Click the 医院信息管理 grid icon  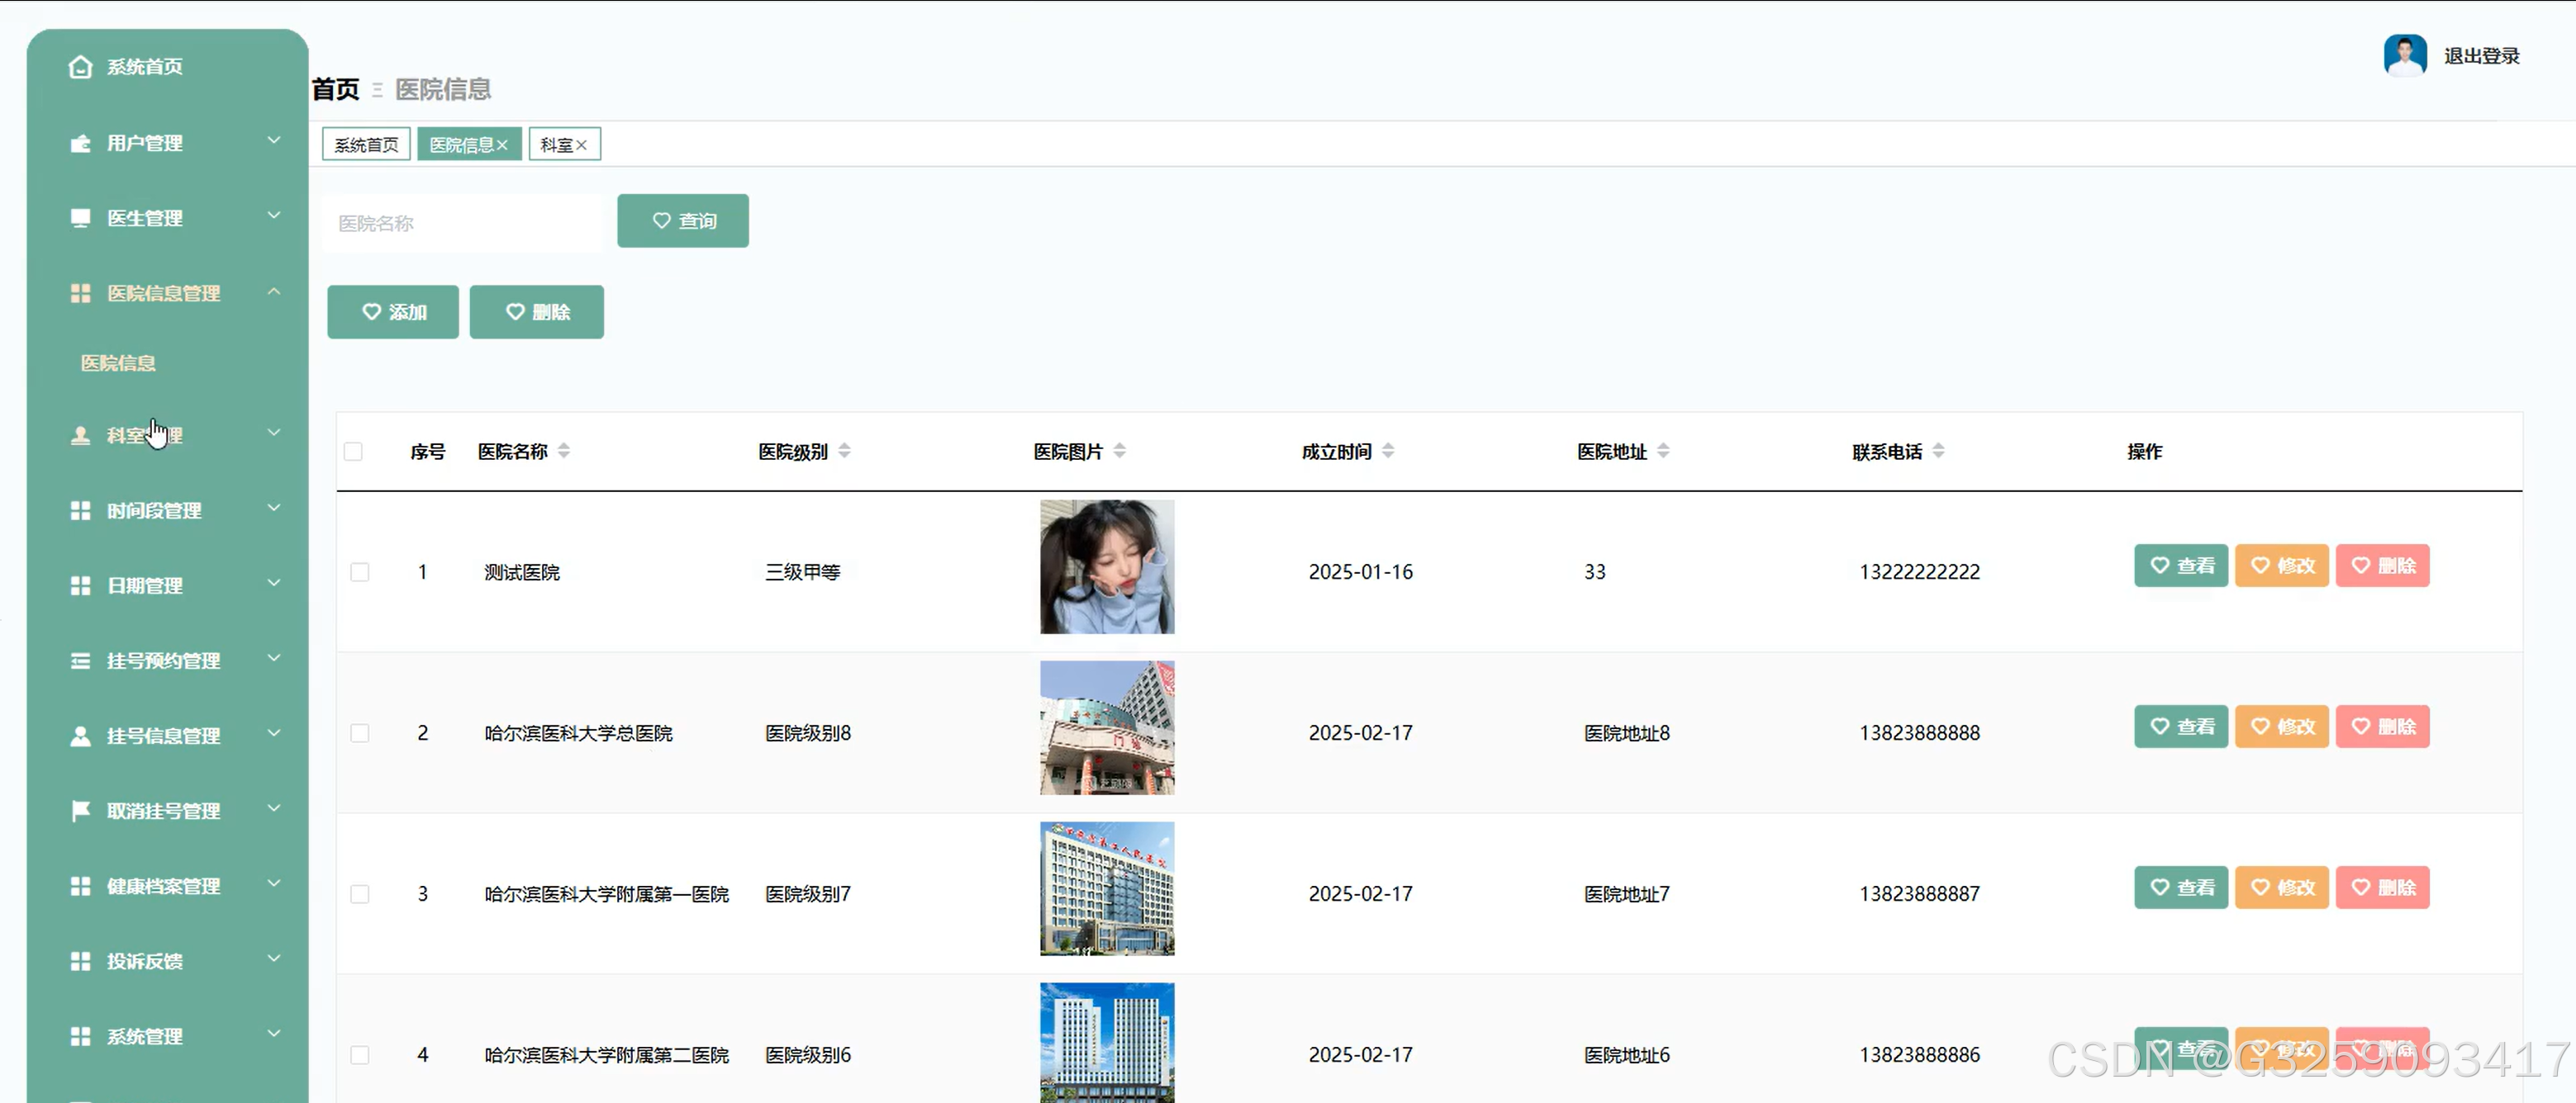click(80, 293)
